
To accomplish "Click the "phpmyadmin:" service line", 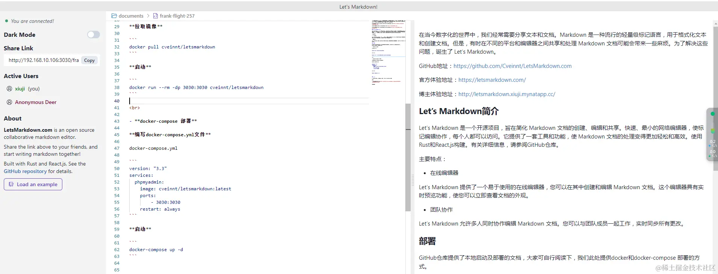I will [149, 182].
